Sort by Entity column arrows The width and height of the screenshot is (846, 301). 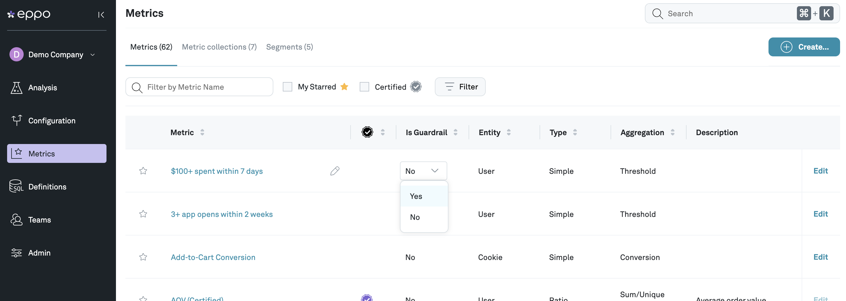point(509,132)
